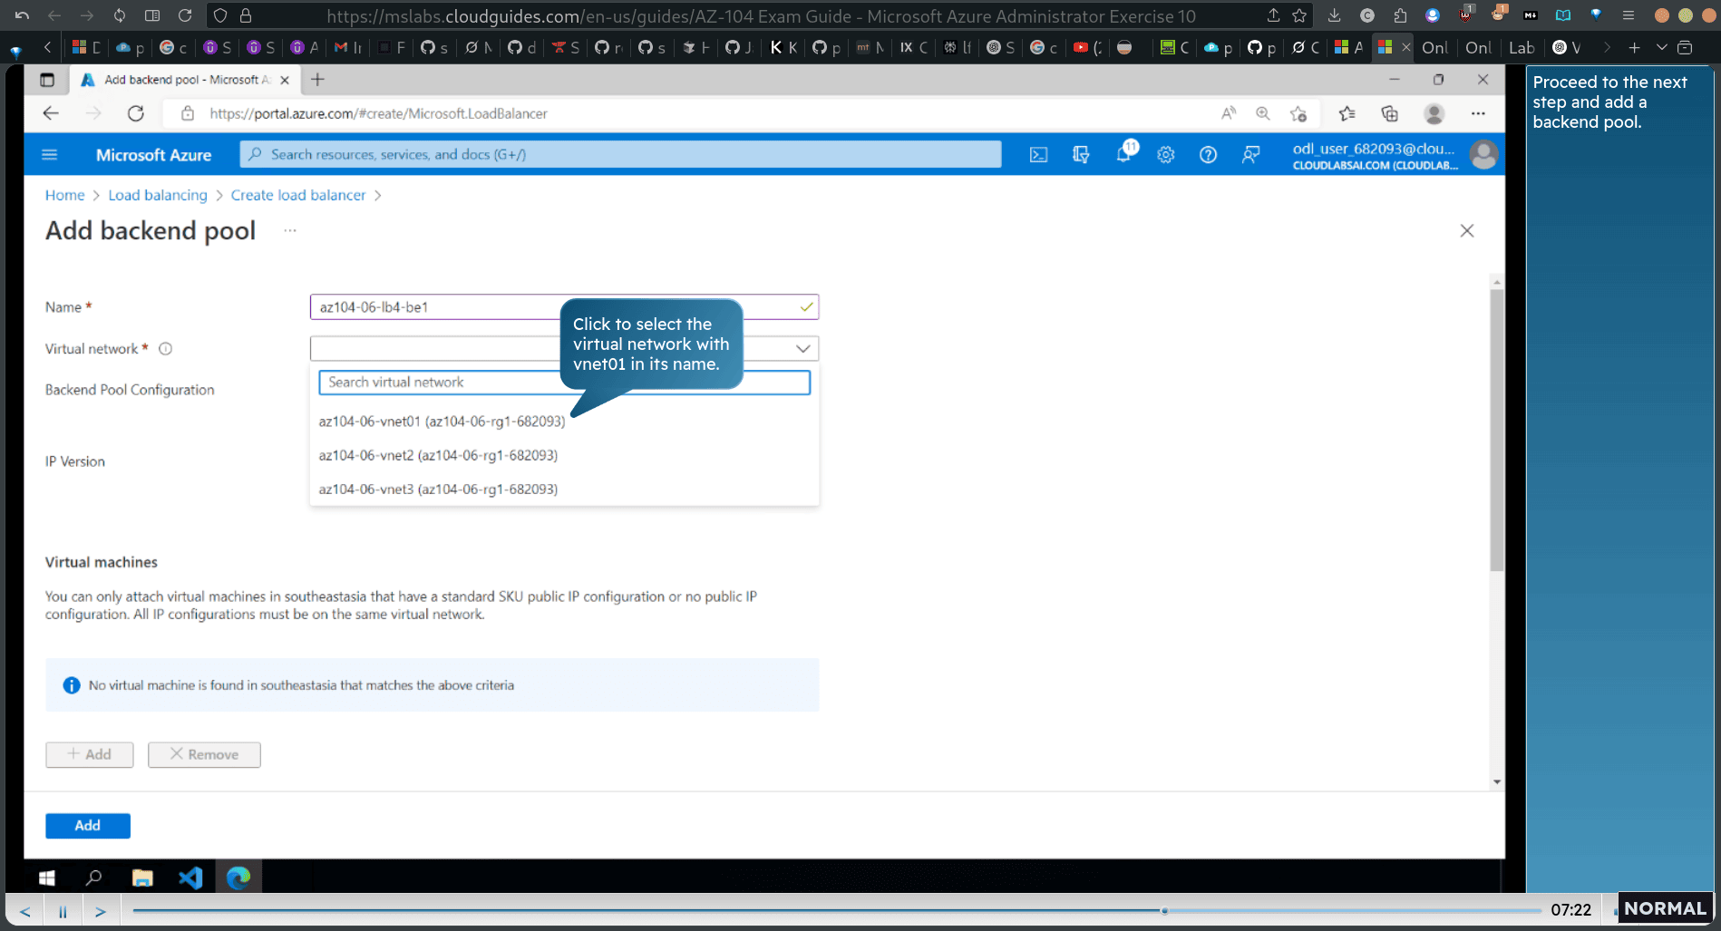Open the Azure portal hamburger menu
The image size is (1721, 931).
[x=50, y=155]
